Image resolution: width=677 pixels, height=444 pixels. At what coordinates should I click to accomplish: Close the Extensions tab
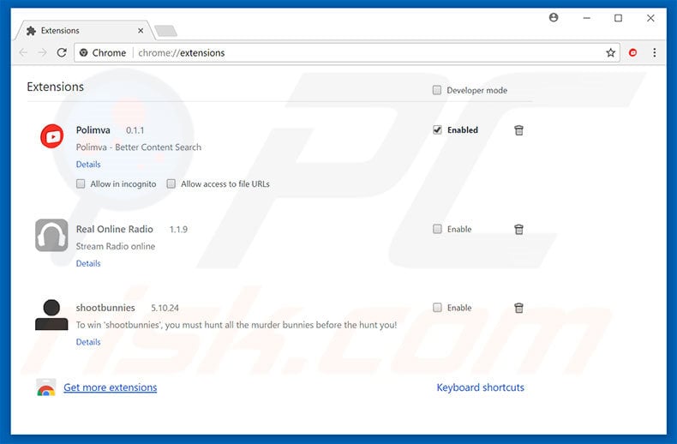coord(141,31)
